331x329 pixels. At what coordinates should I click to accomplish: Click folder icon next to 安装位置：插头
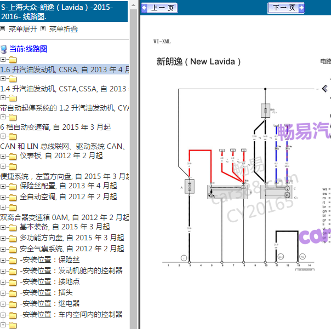pos(13,293)
